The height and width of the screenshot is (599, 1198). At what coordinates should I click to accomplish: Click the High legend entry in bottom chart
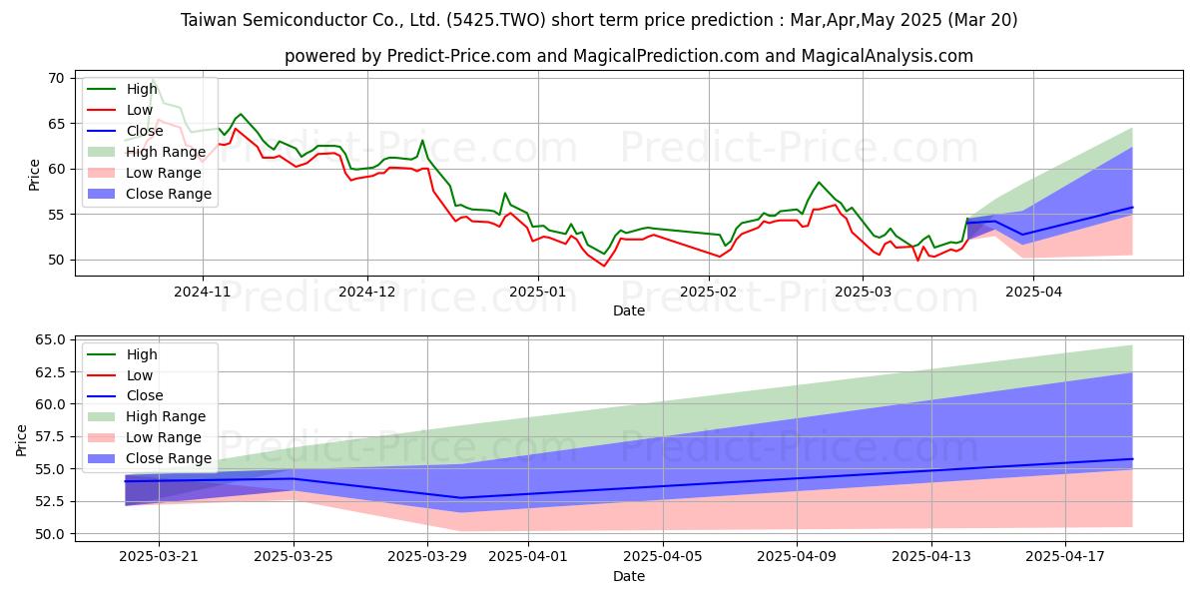pyautogui.click(x=122, y=354)
